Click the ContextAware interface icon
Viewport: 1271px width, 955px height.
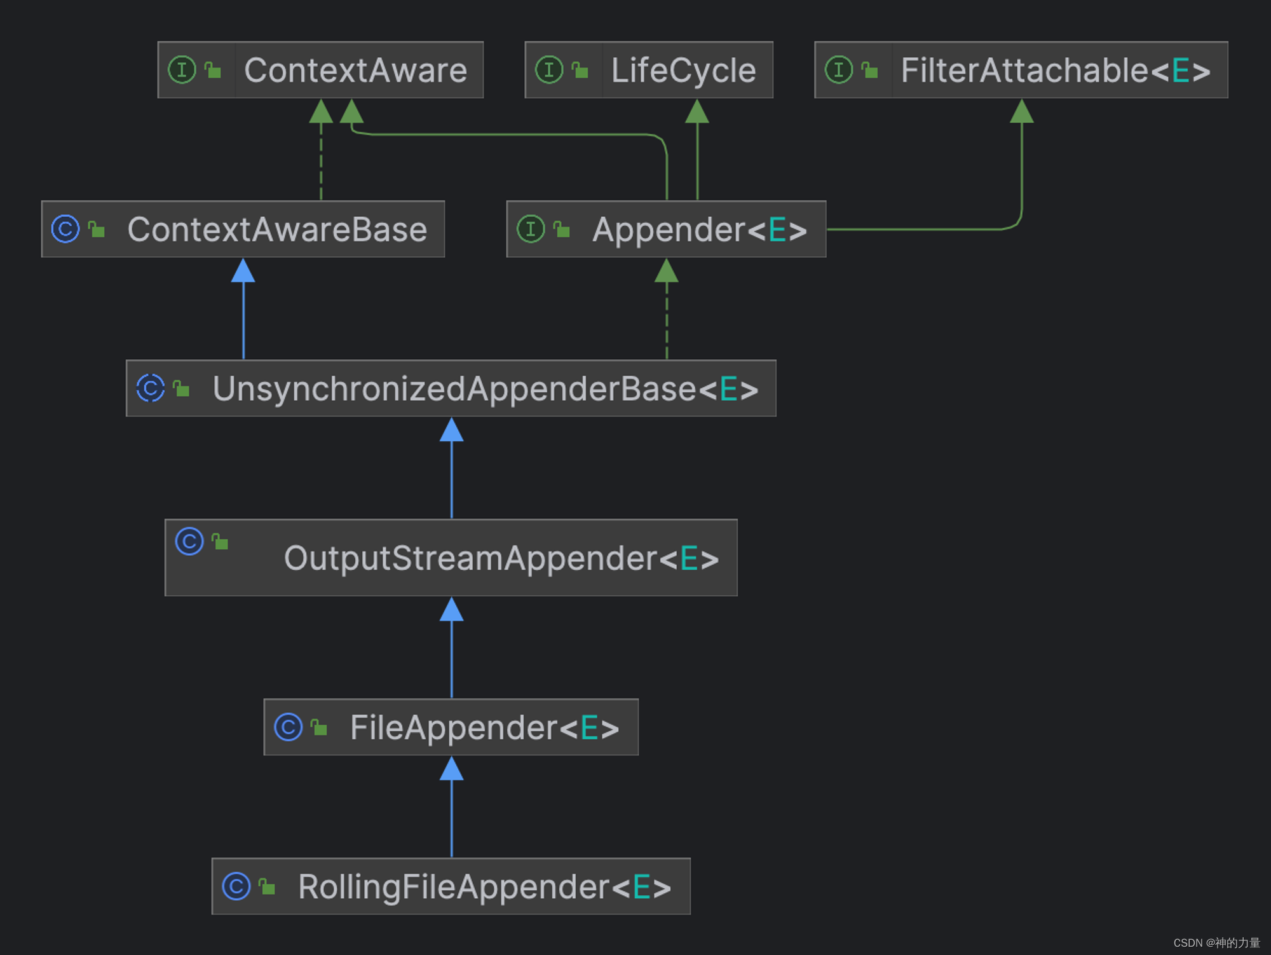click(182, 70)
